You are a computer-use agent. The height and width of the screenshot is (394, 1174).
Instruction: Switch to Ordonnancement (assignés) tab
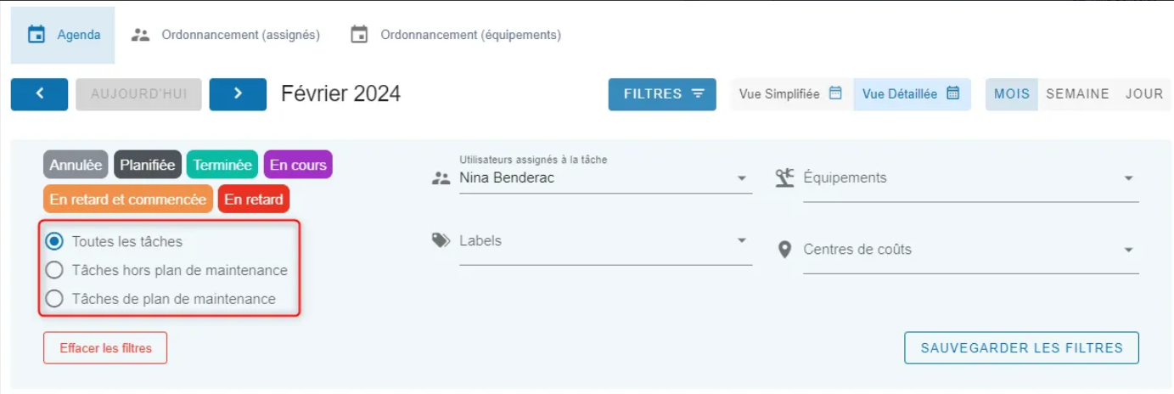coord(225,35)
